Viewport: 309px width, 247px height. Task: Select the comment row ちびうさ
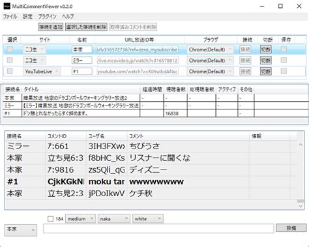[151, 146]
